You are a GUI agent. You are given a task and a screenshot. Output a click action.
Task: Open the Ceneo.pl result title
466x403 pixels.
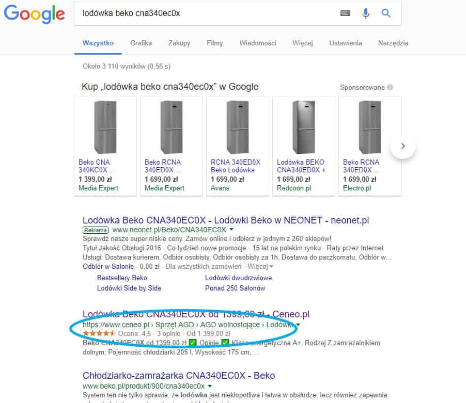[x=196, y=314]
